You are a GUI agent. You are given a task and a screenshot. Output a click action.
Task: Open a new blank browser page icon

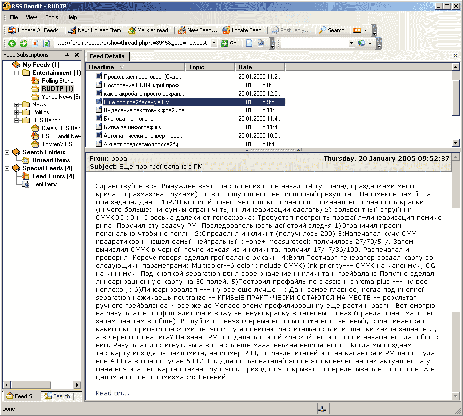[x=249, y=43]
